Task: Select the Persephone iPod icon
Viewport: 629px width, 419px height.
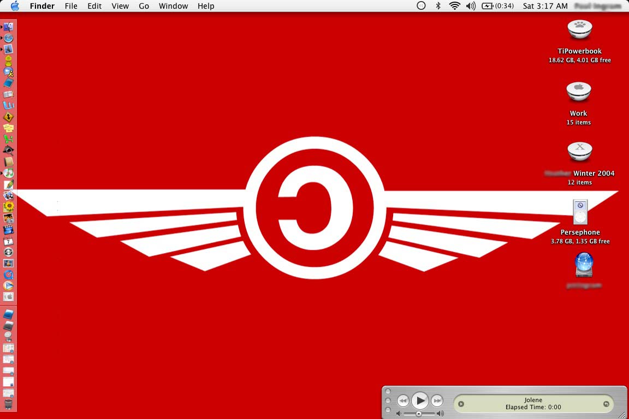Action: coord(580,212)
